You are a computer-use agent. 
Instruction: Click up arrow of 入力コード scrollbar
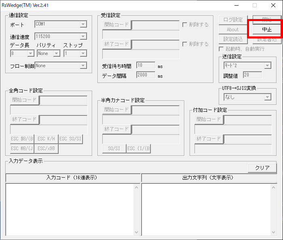pyautogui.click(x=137, y=188)
